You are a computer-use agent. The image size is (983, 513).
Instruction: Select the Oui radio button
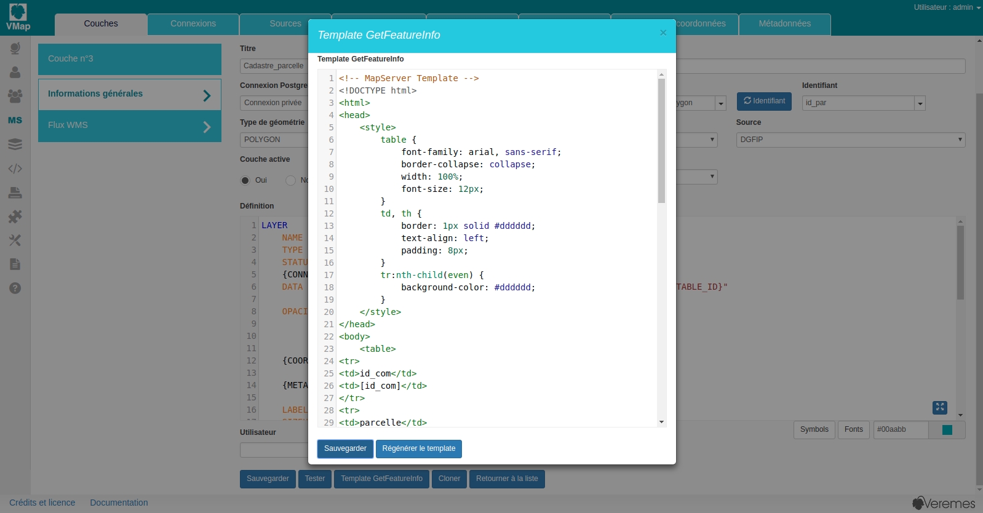[x=245, y=180]
